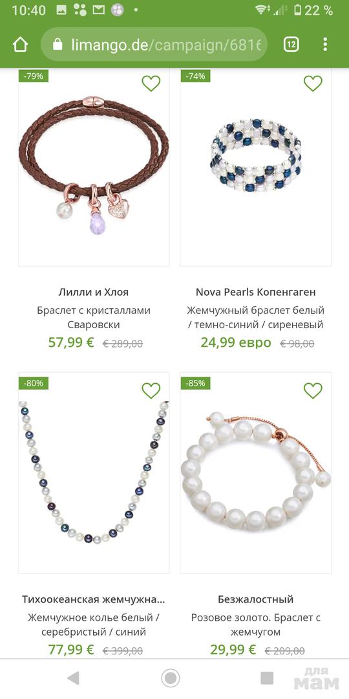Favorite the brown leather Swarovski bracelet
The height and width of the screenshot is (699, 349).
151,83
